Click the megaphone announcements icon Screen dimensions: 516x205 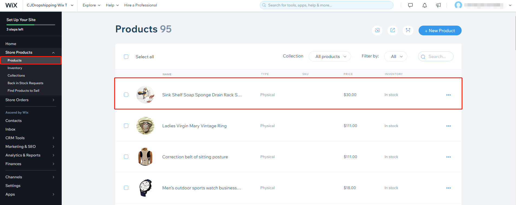coord(439,5)
